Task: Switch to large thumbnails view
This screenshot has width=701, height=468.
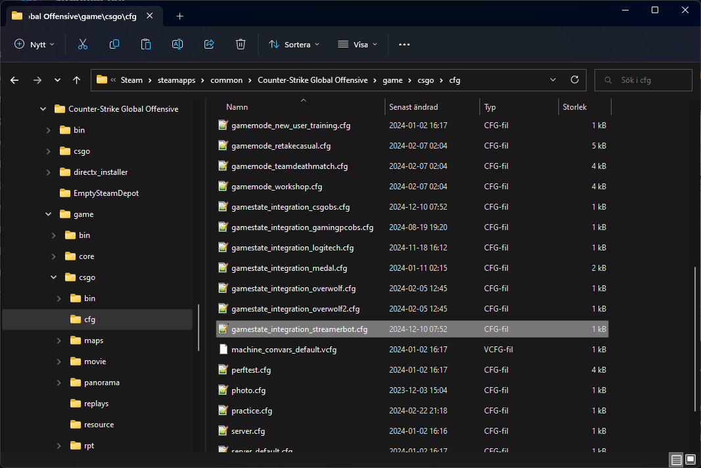Action: point(690,459)
